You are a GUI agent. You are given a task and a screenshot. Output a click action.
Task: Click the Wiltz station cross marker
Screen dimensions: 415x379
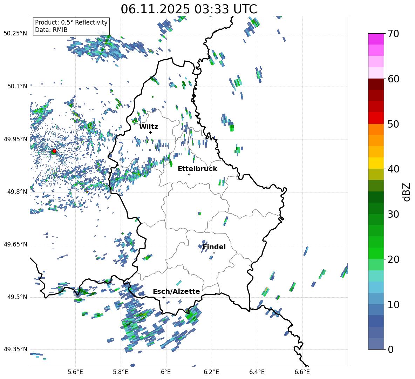click(151, 133)
